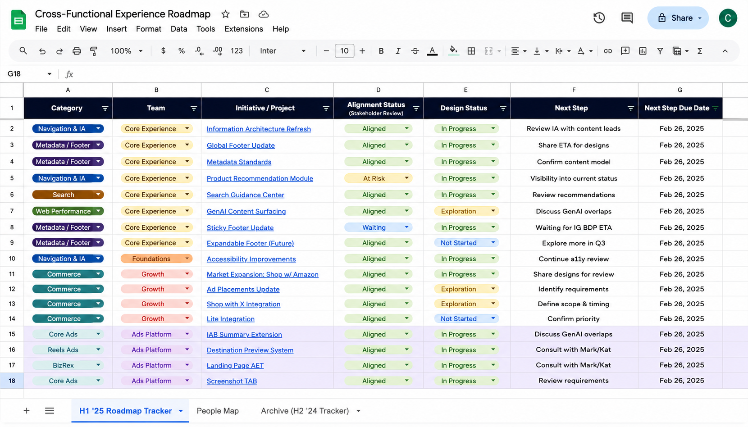Open the Screenshot TAB link
748x427 pixels.
tap(232, 381)
